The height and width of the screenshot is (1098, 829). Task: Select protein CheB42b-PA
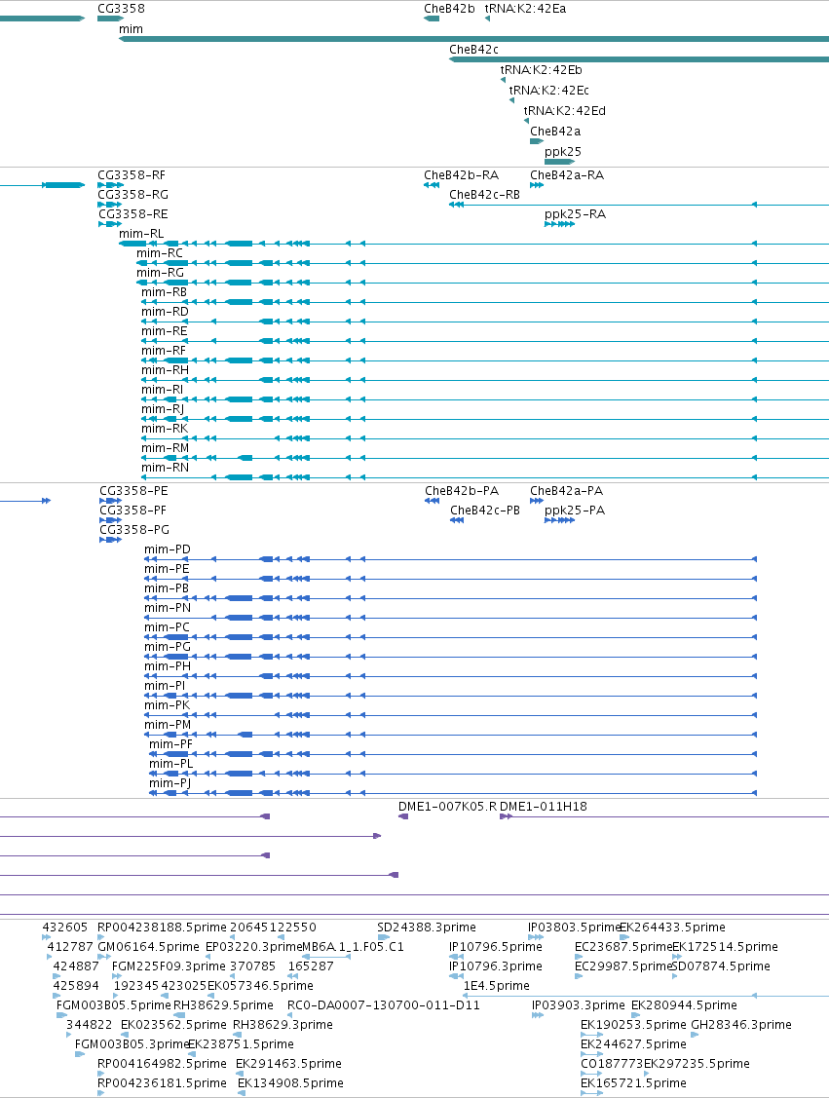pos(462,491)
